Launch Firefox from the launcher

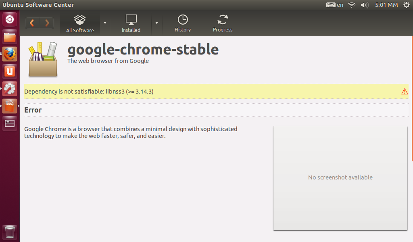click(10, 54)
